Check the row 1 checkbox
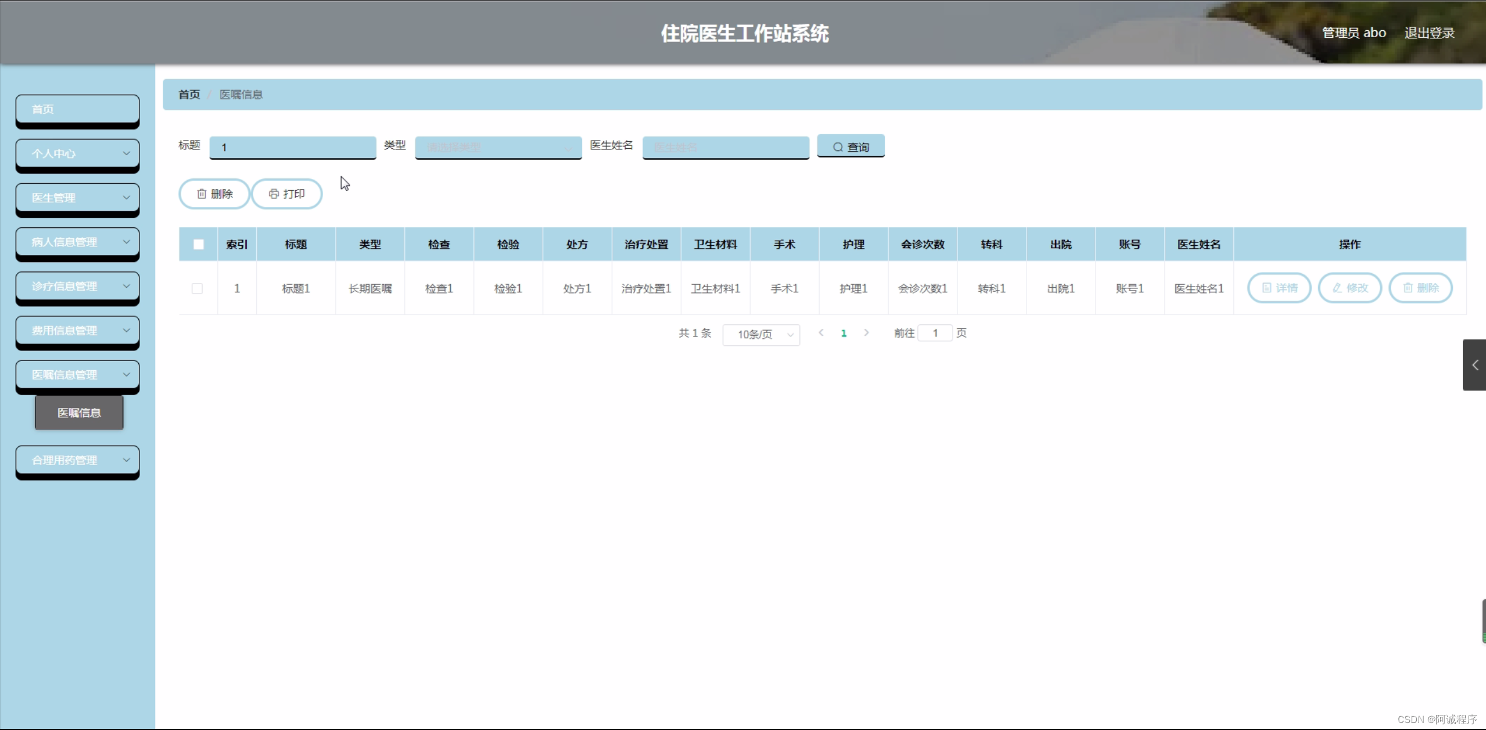 click(198, 288)
